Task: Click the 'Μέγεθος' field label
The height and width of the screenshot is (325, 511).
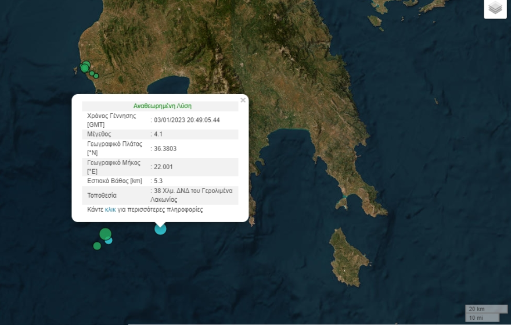Action: coord(99,134)
